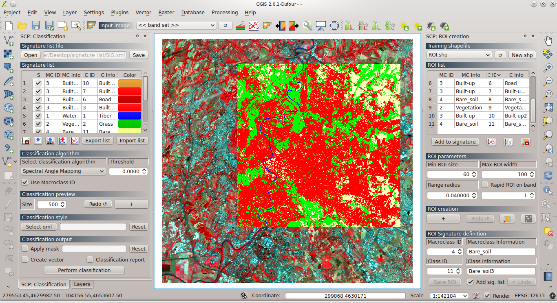
Task: Select the ROI polygon creation icon
Action: [507, 218]
